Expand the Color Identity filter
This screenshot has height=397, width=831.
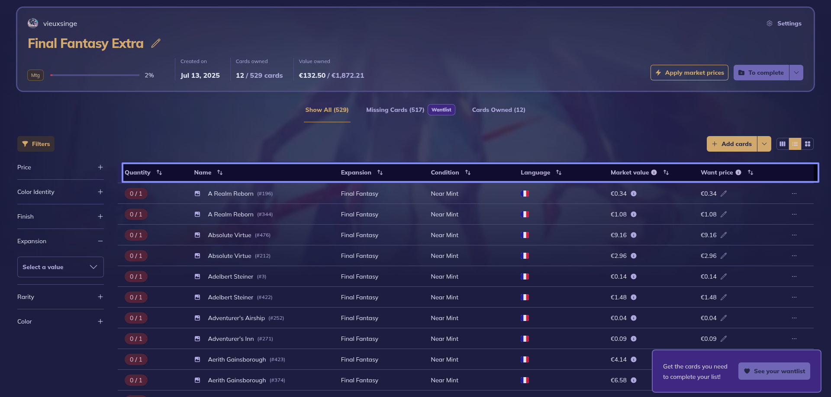click(100, 192)
